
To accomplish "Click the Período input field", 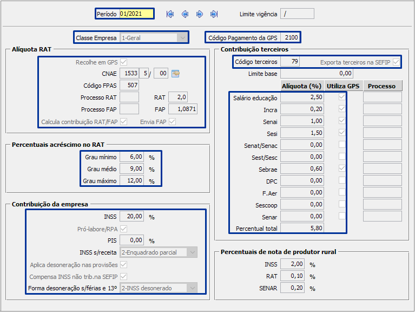I will 136,14.
